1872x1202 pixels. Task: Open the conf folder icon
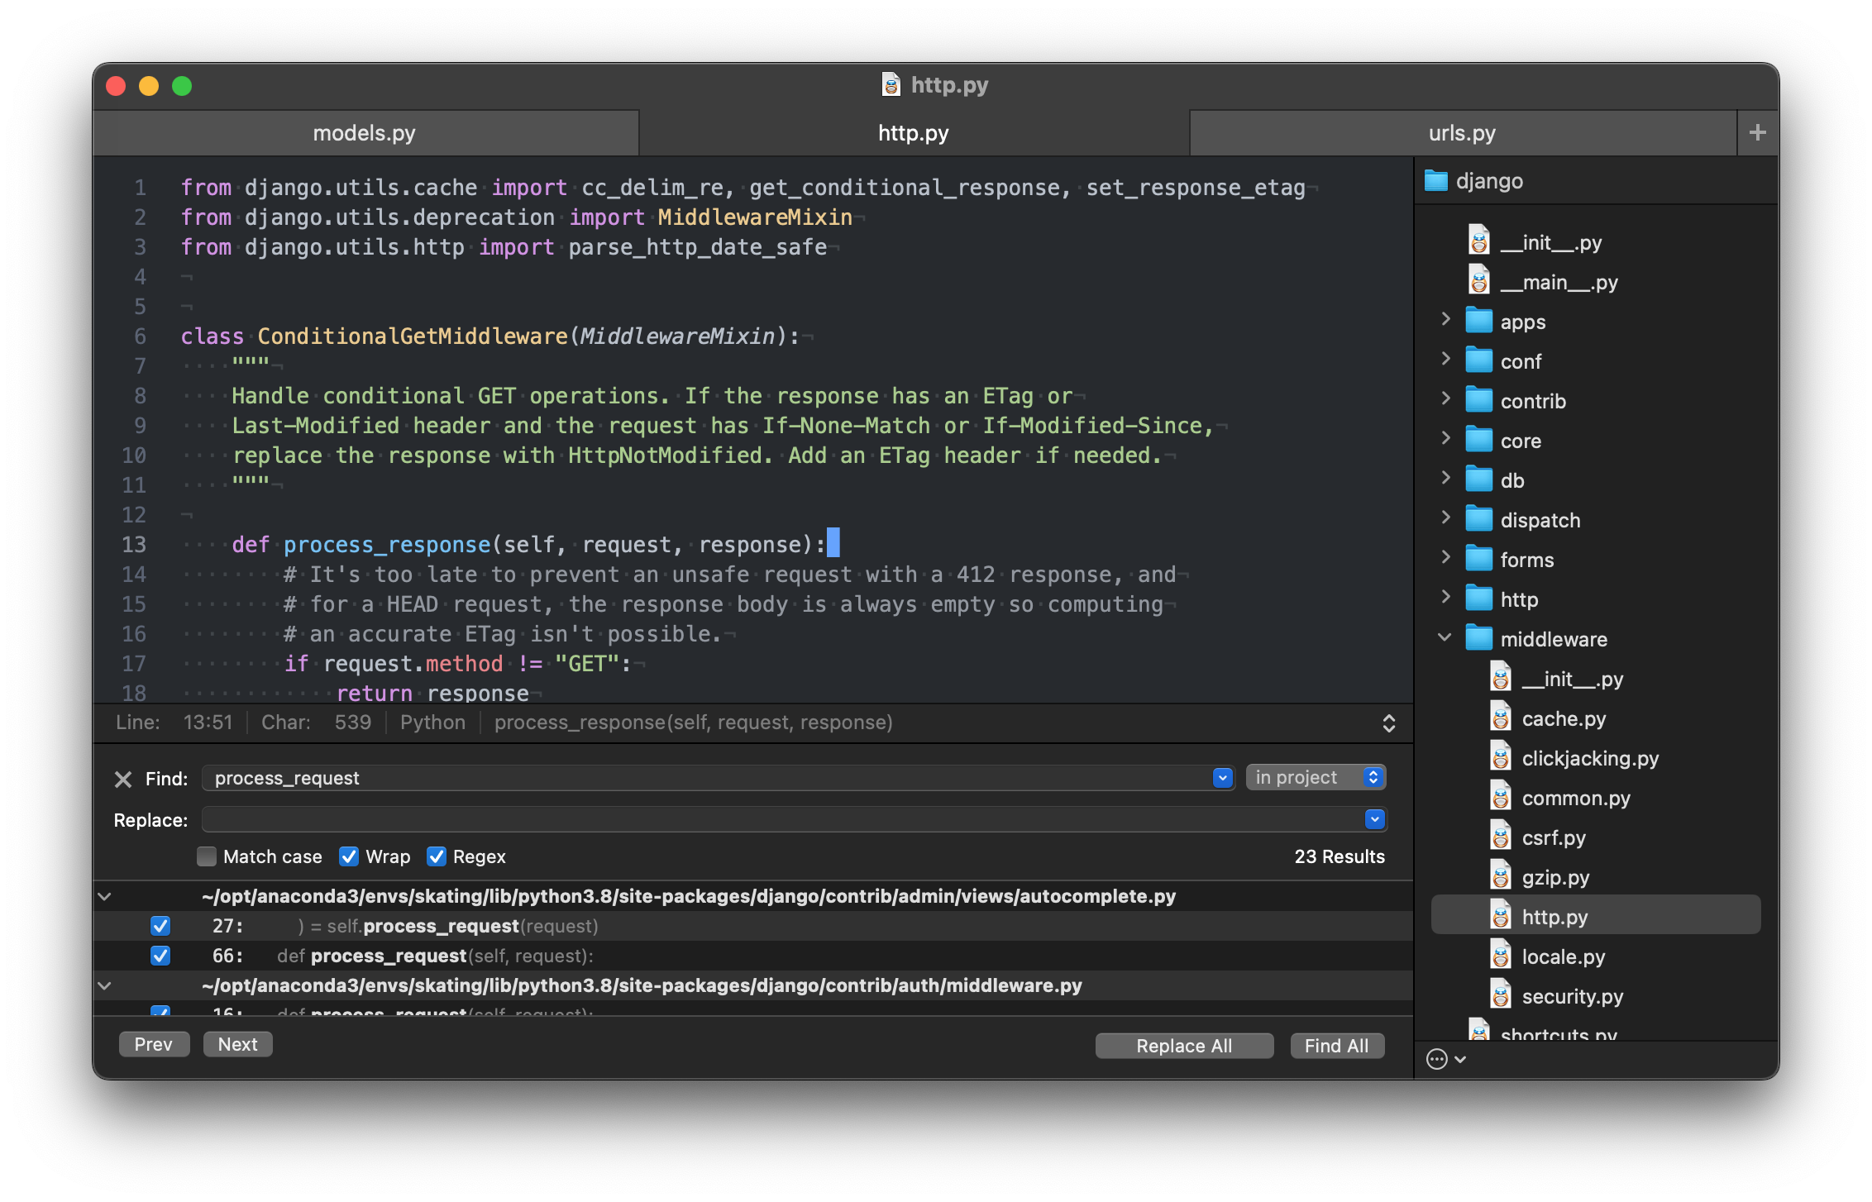tap(1479, 361)
